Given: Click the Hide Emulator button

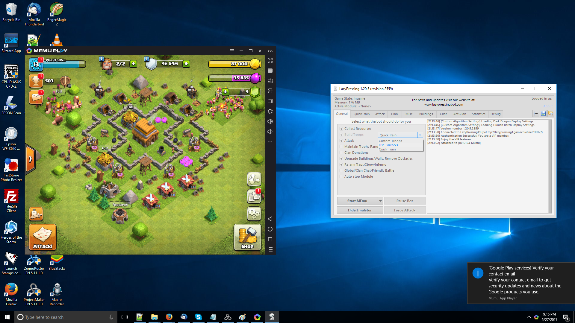Looking at the screenshot, I should pyautogui.click(x=360, y=210).
